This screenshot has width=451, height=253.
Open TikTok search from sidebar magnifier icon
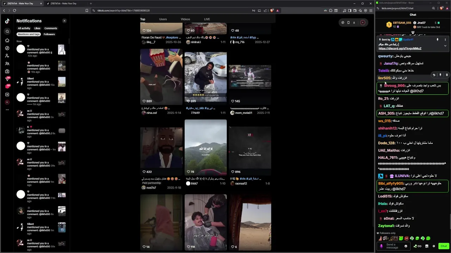point(7,31)
